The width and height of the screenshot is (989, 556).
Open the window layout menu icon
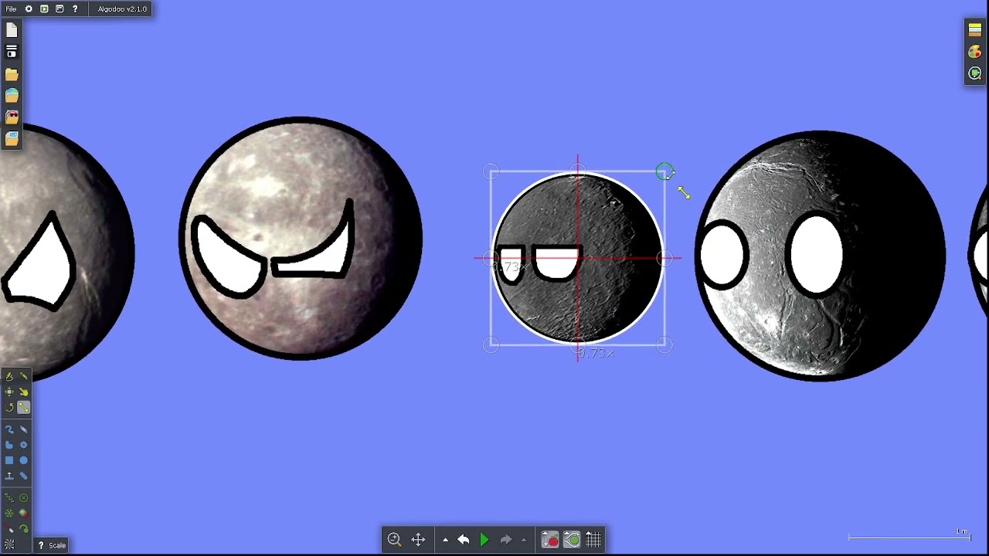point(59,9)
